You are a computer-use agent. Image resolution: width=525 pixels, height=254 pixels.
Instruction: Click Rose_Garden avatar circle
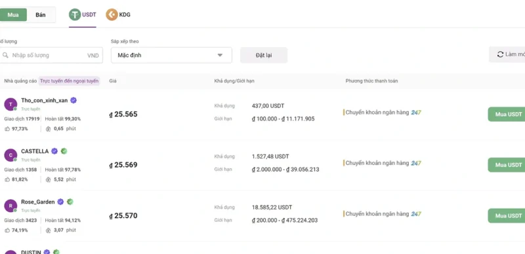coord(10,206)
